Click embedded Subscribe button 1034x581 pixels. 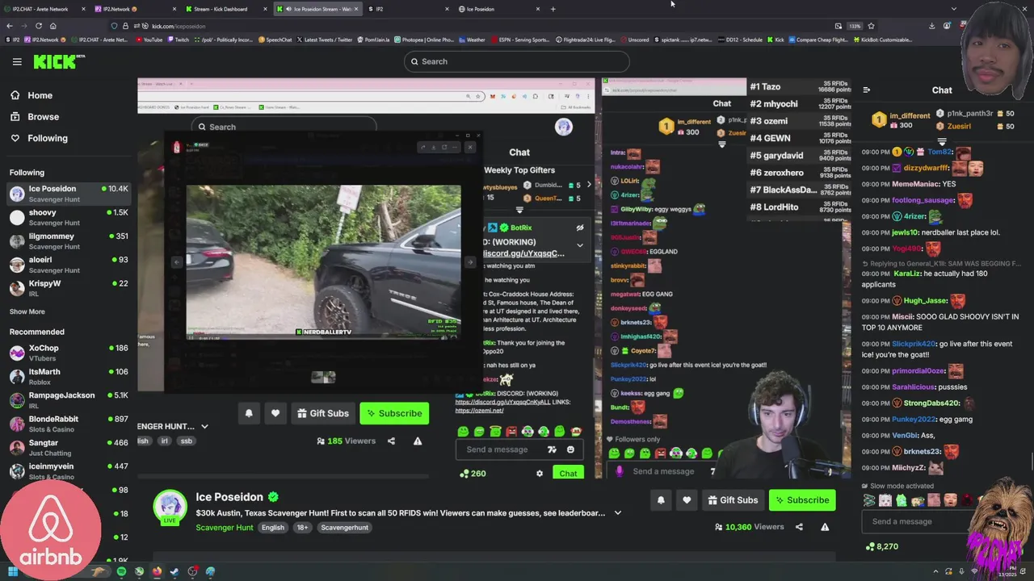click(x=394, y=413)
